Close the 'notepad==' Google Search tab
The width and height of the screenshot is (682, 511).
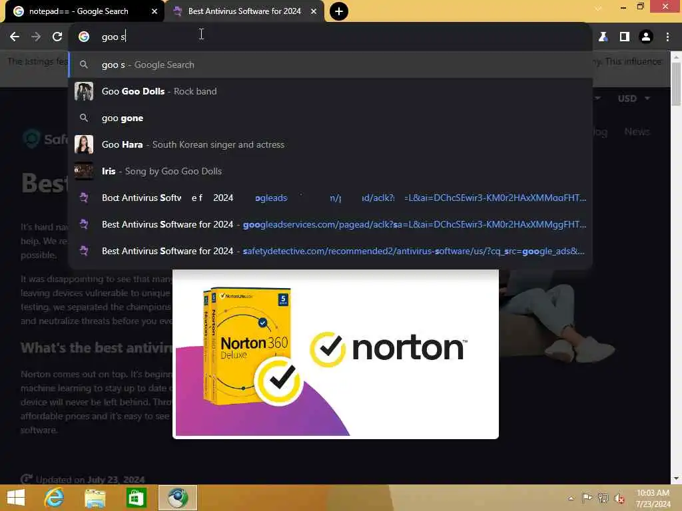tap(155, 11)
